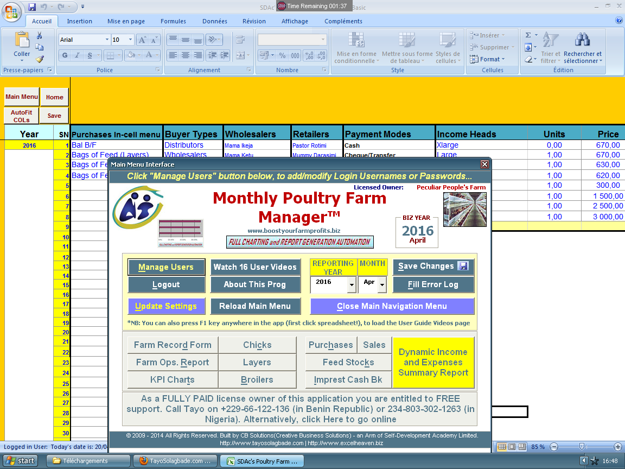This screenshot has width=625, height=469.
Task: Toggle wrap text in Alignement group
Action: click(x=240, y=40)
